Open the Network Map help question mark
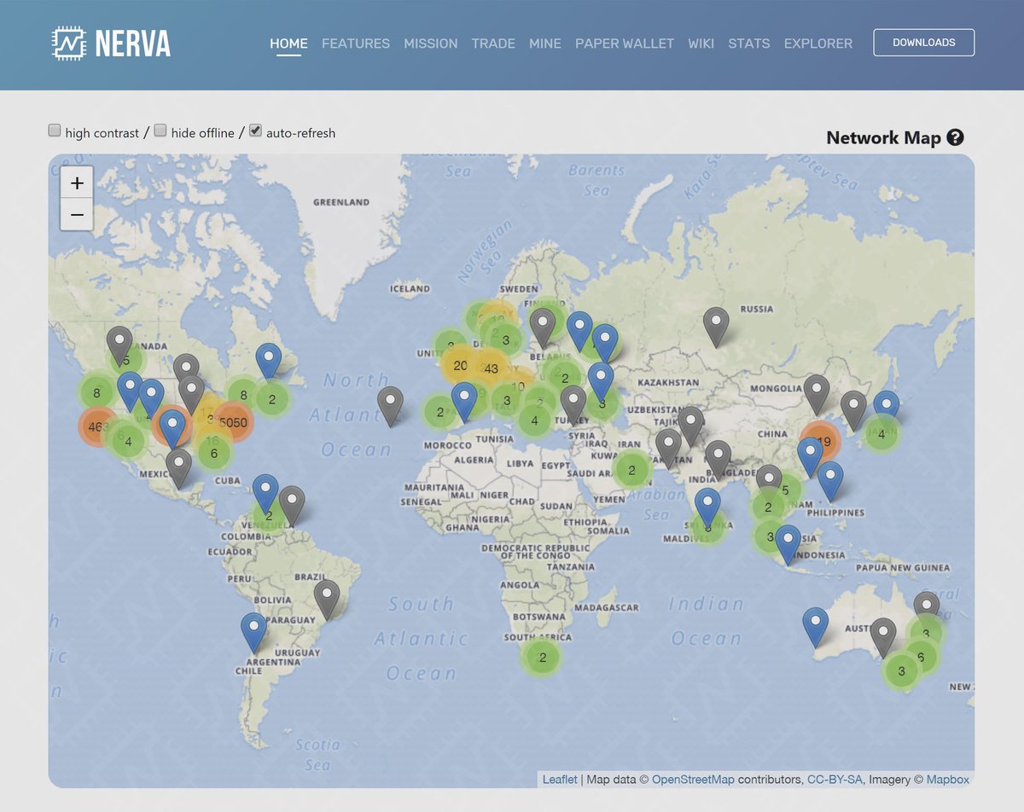 click(956, 136)
